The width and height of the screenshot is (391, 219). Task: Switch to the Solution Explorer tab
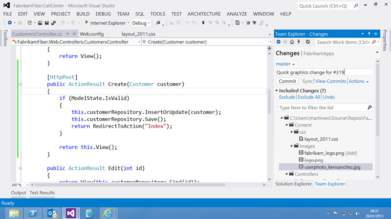[294, 184]
